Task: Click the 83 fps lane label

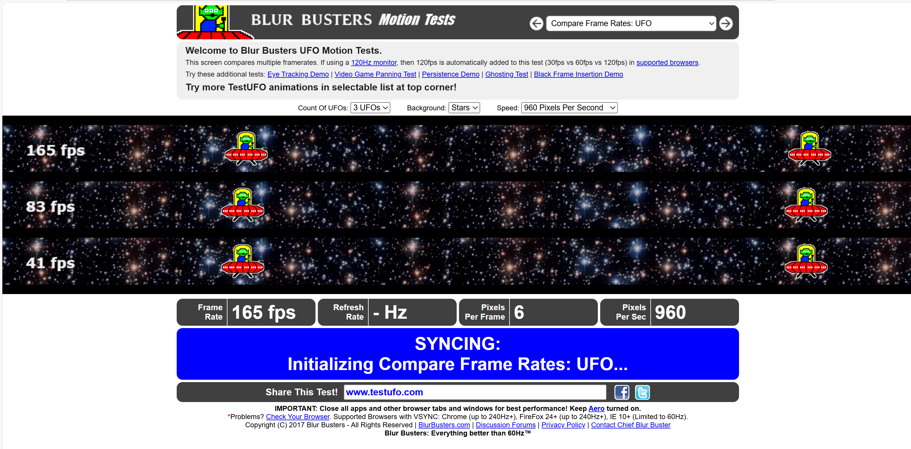Action: [50, 207]
